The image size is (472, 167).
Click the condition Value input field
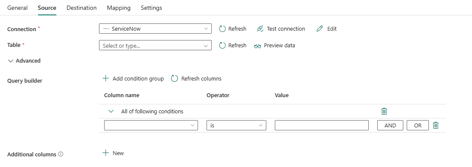[x=321, y=125]
